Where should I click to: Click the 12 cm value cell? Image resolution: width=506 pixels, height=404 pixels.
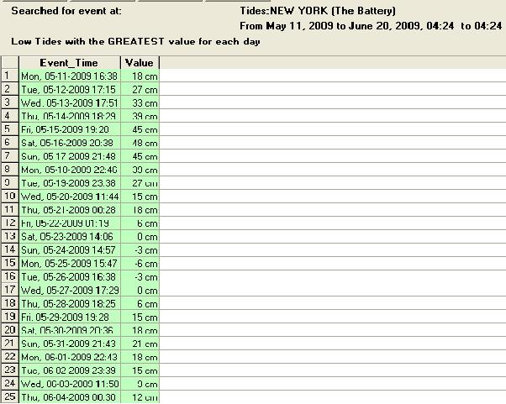click(x=140, y=397)
